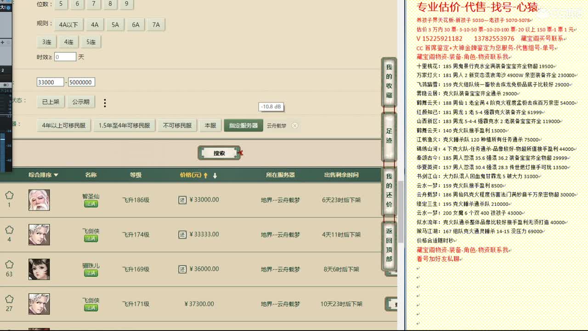Select digit count 8
The width and height of the screenshot is (588, 331).
coord(110,4)
